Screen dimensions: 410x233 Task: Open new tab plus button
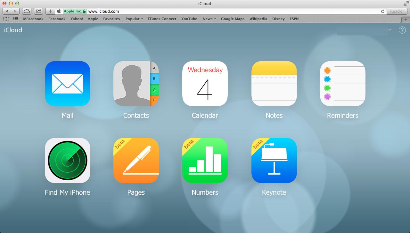coord(406,19)
